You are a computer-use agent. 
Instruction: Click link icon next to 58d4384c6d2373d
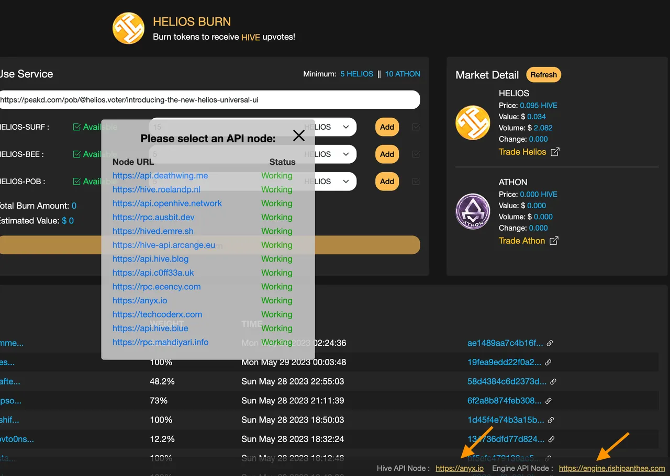[553, 381]
